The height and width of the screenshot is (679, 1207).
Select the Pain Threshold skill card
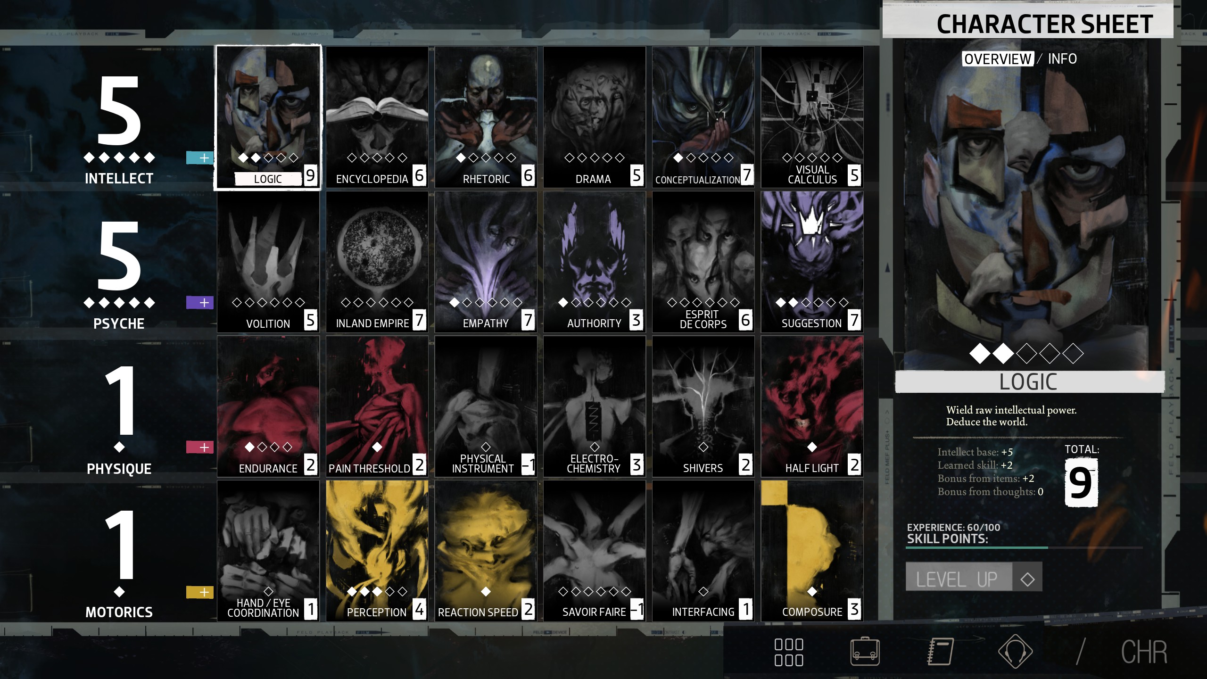(x=377, y=406)
